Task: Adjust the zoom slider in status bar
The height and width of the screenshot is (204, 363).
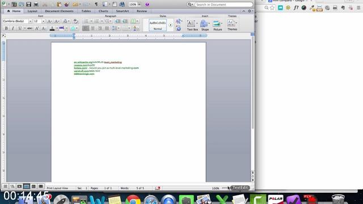Action: 225,188
